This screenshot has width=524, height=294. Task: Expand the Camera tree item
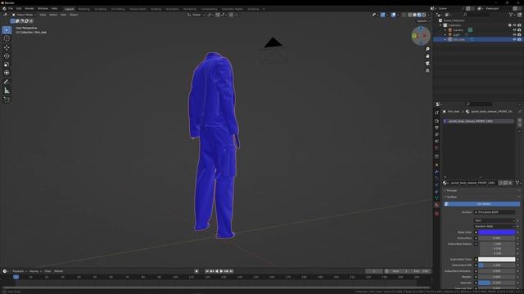point(445,30)
